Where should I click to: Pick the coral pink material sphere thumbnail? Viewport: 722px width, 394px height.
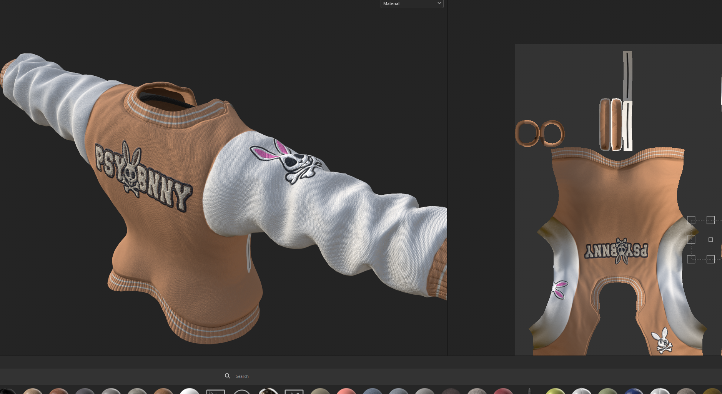(346, 391)
